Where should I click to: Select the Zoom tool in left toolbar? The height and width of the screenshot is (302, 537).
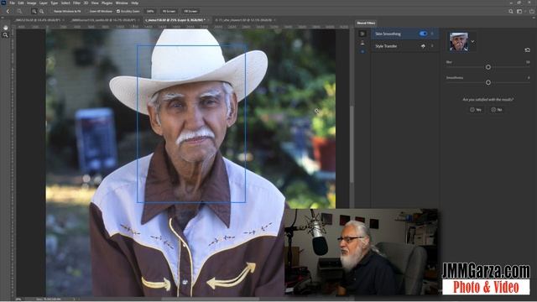[5, 35]
